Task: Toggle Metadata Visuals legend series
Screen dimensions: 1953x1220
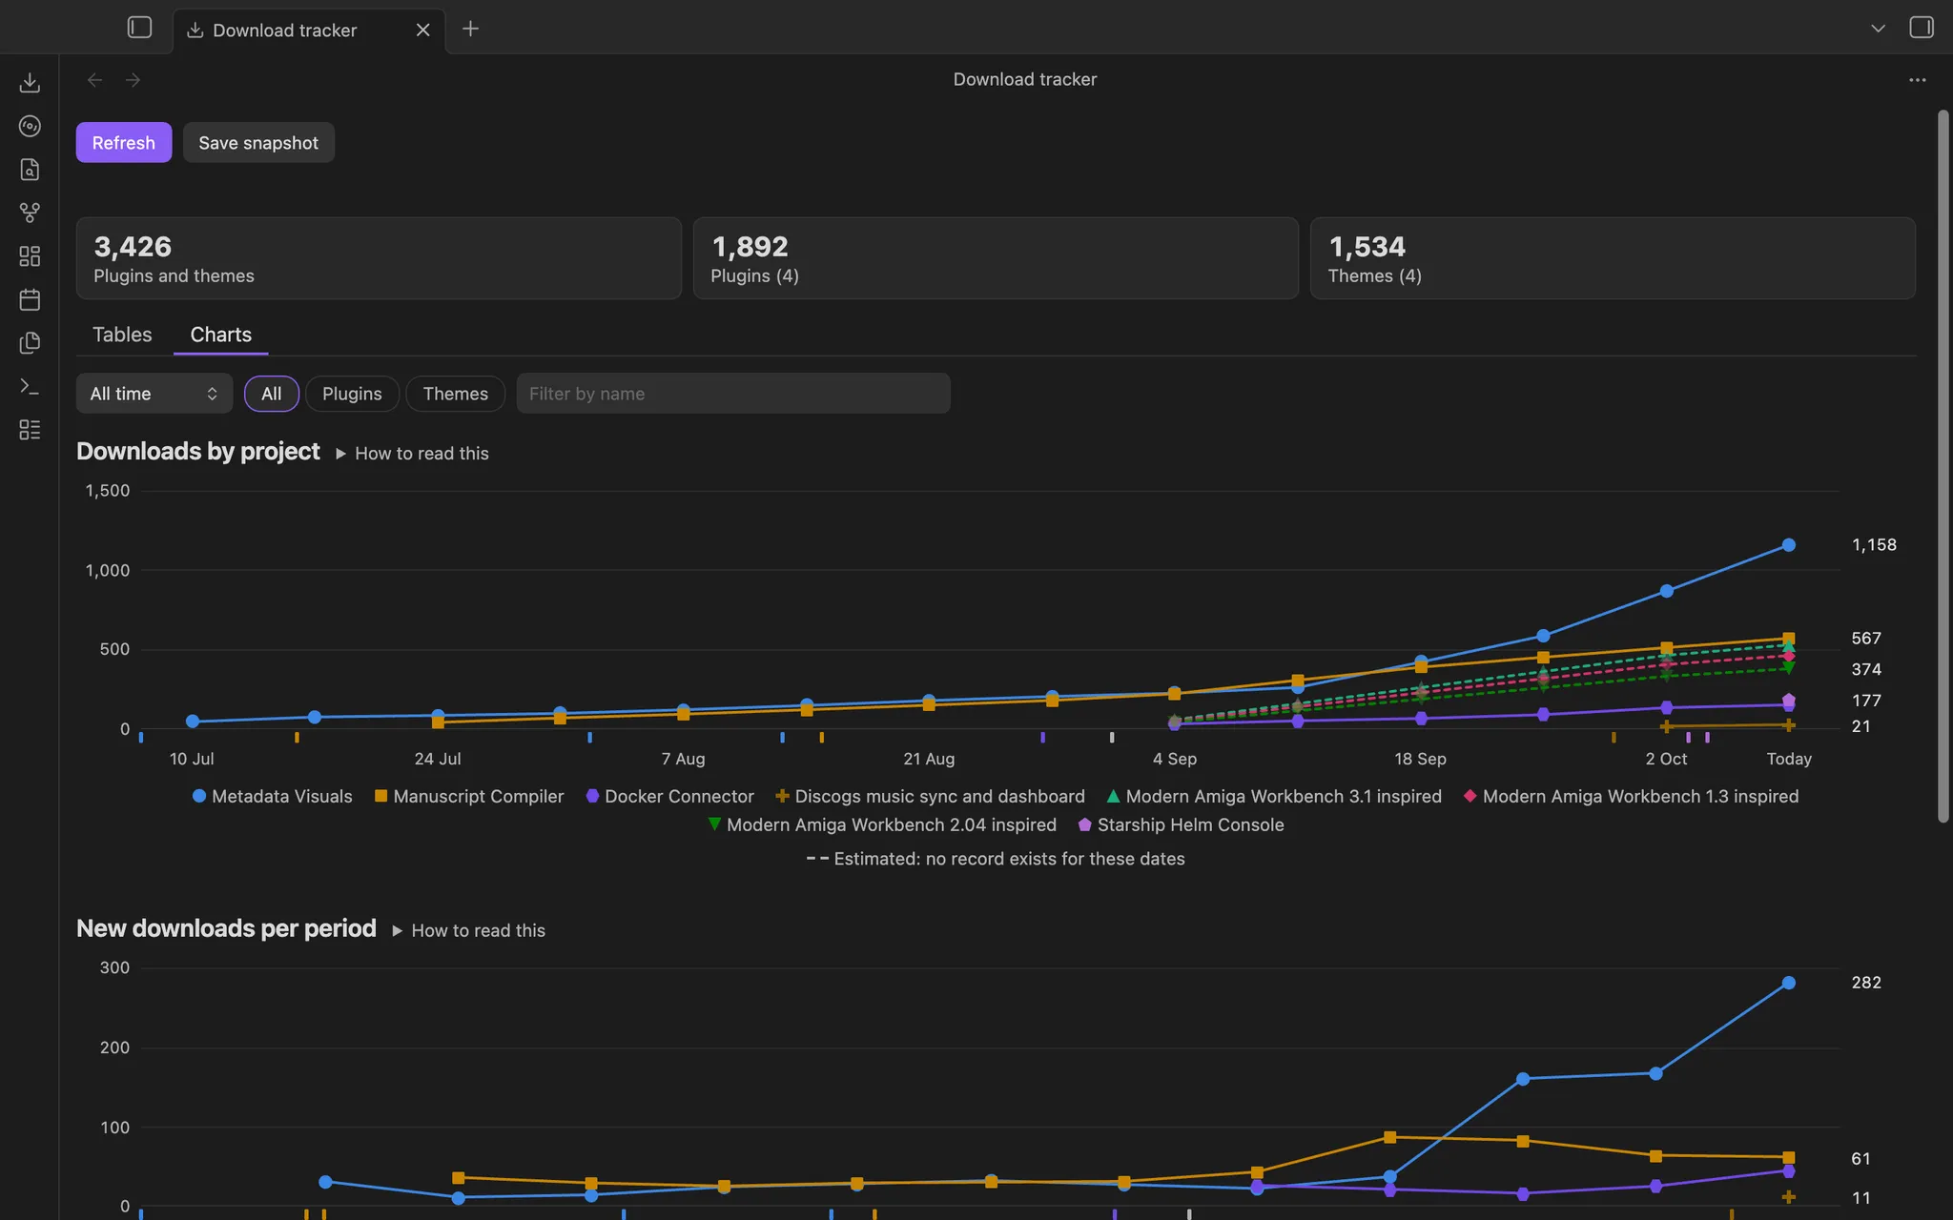Action: [272, 797]
